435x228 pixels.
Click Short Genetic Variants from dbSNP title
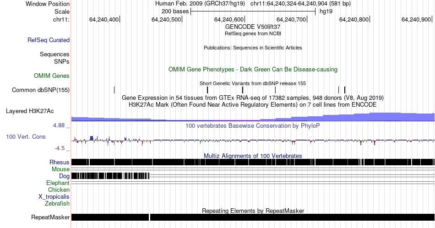click(253, 83)
